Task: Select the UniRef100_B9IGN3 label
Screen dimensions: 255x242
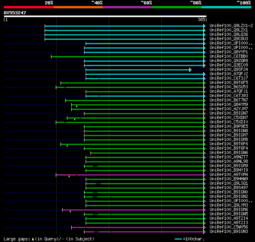Action: 229,231
